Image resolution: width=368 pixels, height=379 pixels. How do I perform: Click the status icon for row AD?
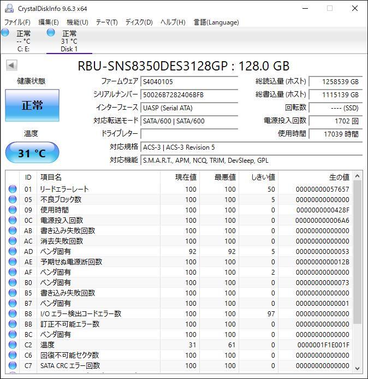click(13, 251)
